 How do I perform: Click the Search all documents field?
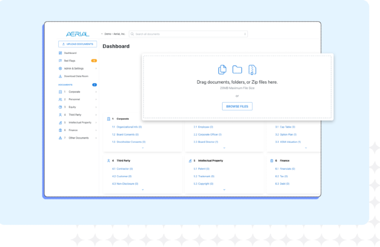(189, 34)
